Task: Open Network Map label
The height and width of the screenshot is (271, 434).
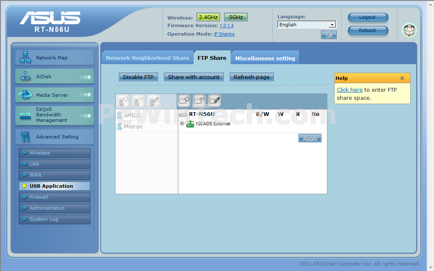Action: click(52, 58)
